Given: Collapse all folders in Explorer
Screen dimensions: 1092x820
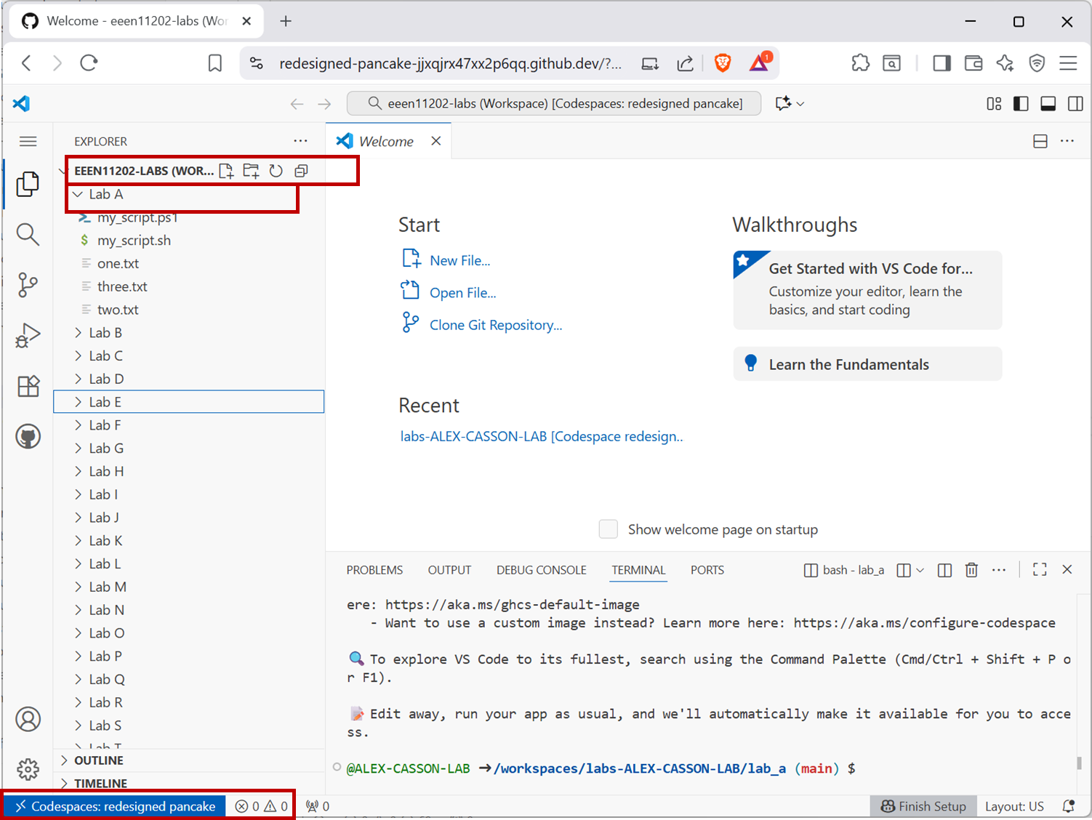Looking at the screenshot, I should 301,171.
